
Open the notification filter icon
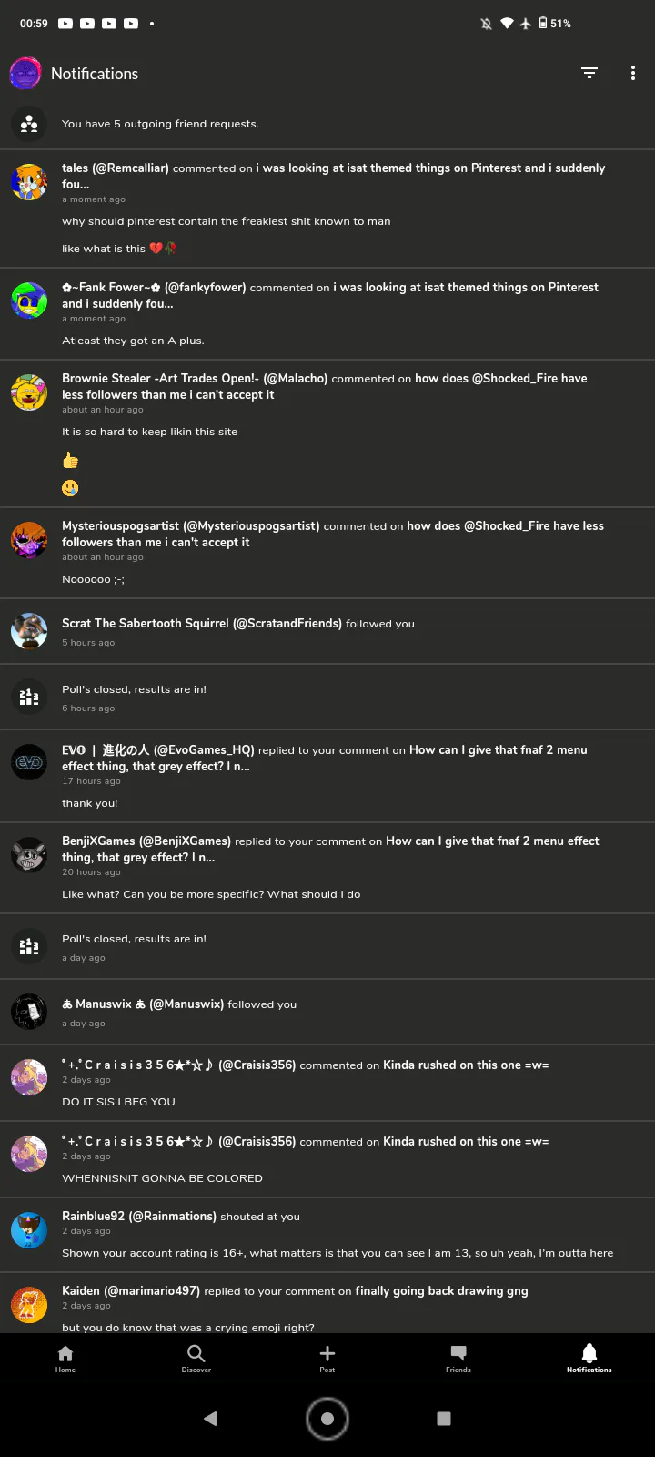click(589, 73)
